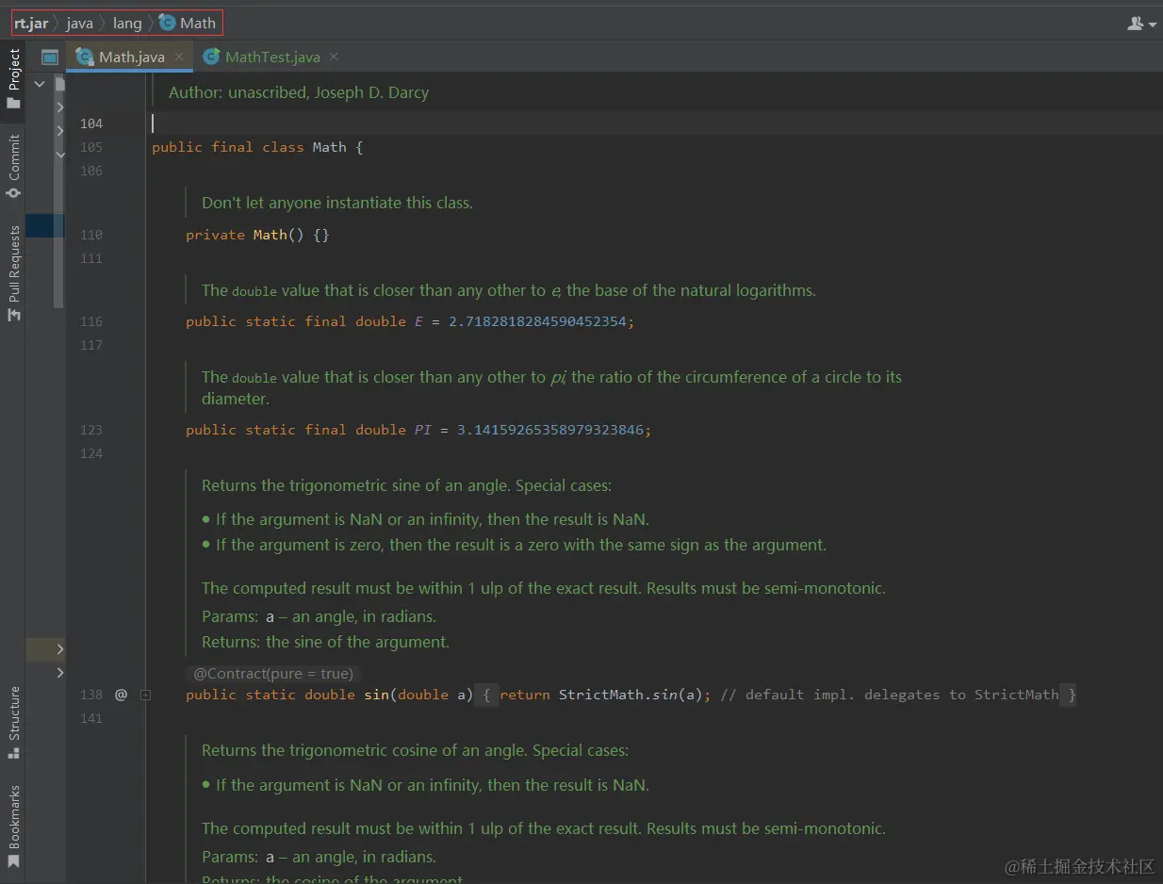This screenshot has height=884, width=1163.
Task: Close the MathTest.java editor tab
Action: click(334, 57)
